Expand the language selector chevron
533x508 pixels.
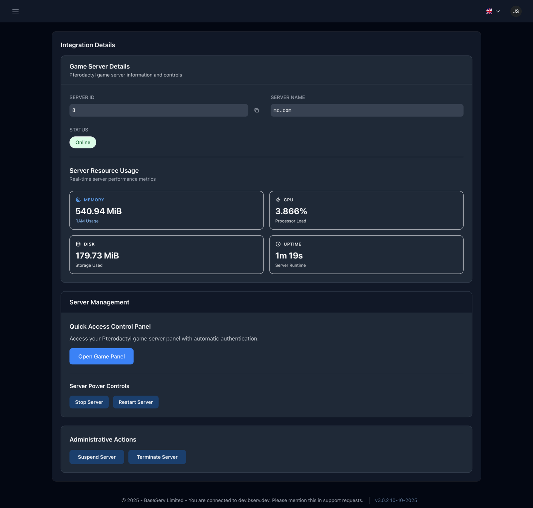coord(498,11)
